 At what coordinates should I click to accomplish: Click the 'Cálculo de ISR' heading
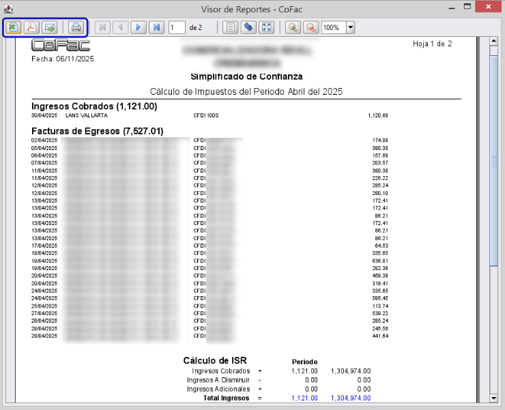(x=215, y=360)
